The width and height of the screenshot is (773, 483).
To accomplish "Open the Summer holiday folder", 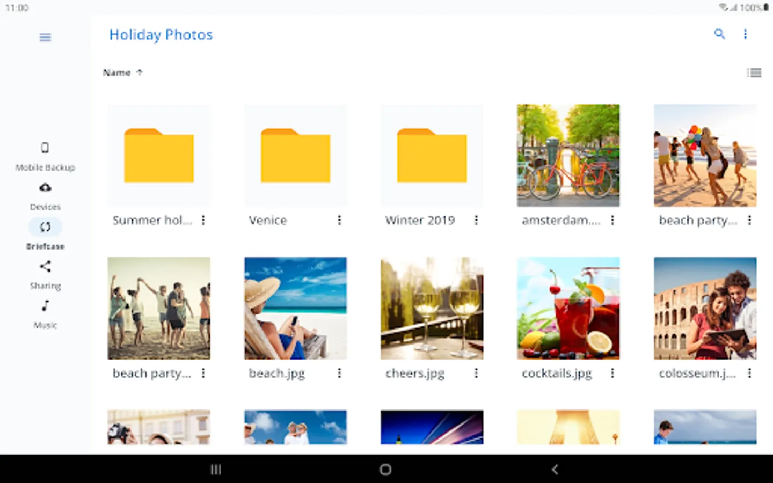I will click(x=159, y=156).
